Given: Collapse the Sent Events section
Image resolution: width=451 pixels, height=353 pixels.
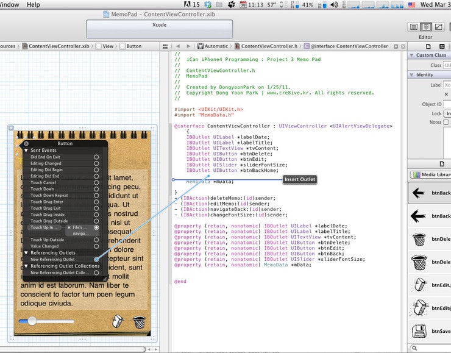Looking at the screenshot, I should pyautogui.click(x=26, y=150).
